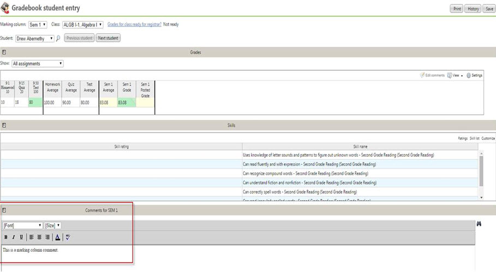Select the Can read fluently skill row
Screen dimensions: 496x272
pos(239,164)
